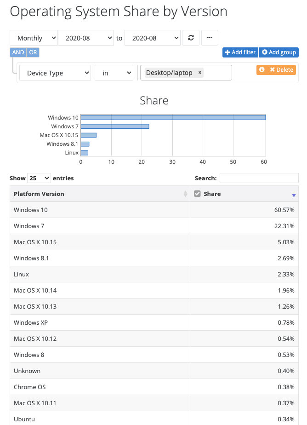The width and height of the screenshot is (307, 425).
Task: Click the 22.31% share value
Action: 284,226
